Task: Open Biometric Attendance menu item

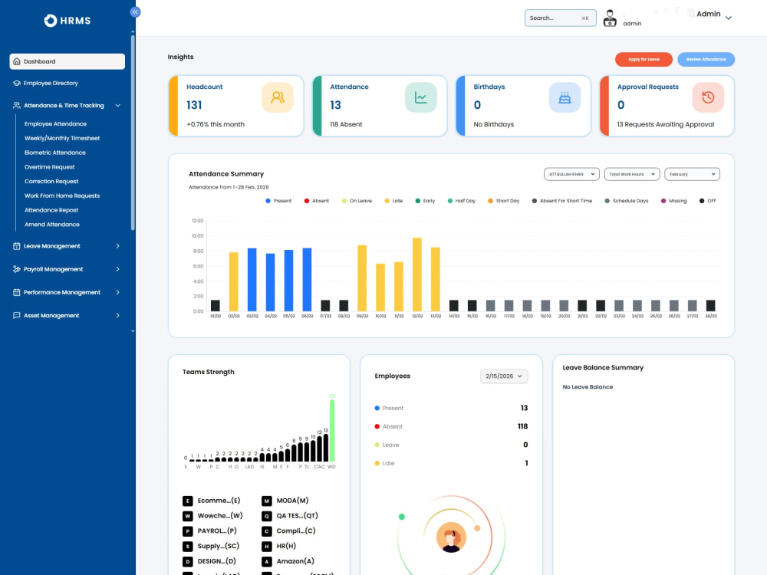Action: (x=54, y=153)
